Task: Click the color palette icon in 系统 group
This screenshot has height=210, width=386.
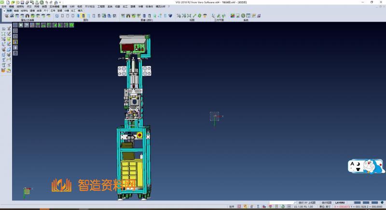Action: [232, 16]
